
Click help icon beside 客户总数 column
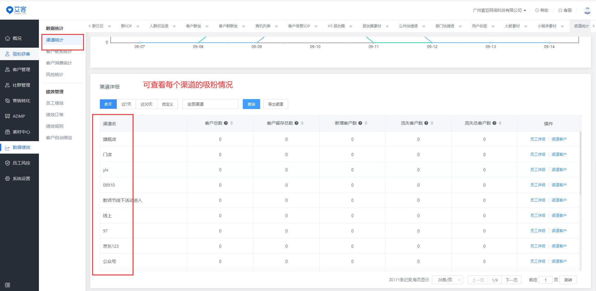[x=226, y=123]
